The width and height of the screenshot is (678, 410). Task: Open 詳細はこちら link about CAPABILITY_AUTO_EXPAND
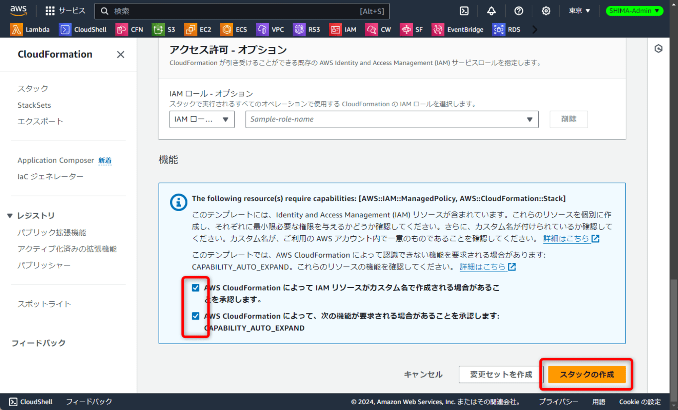[488, 267]
